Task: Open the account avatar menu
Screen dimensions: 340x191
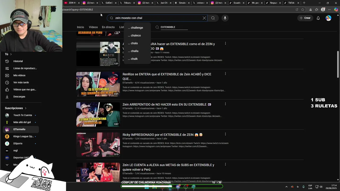Action: [329, 18]
